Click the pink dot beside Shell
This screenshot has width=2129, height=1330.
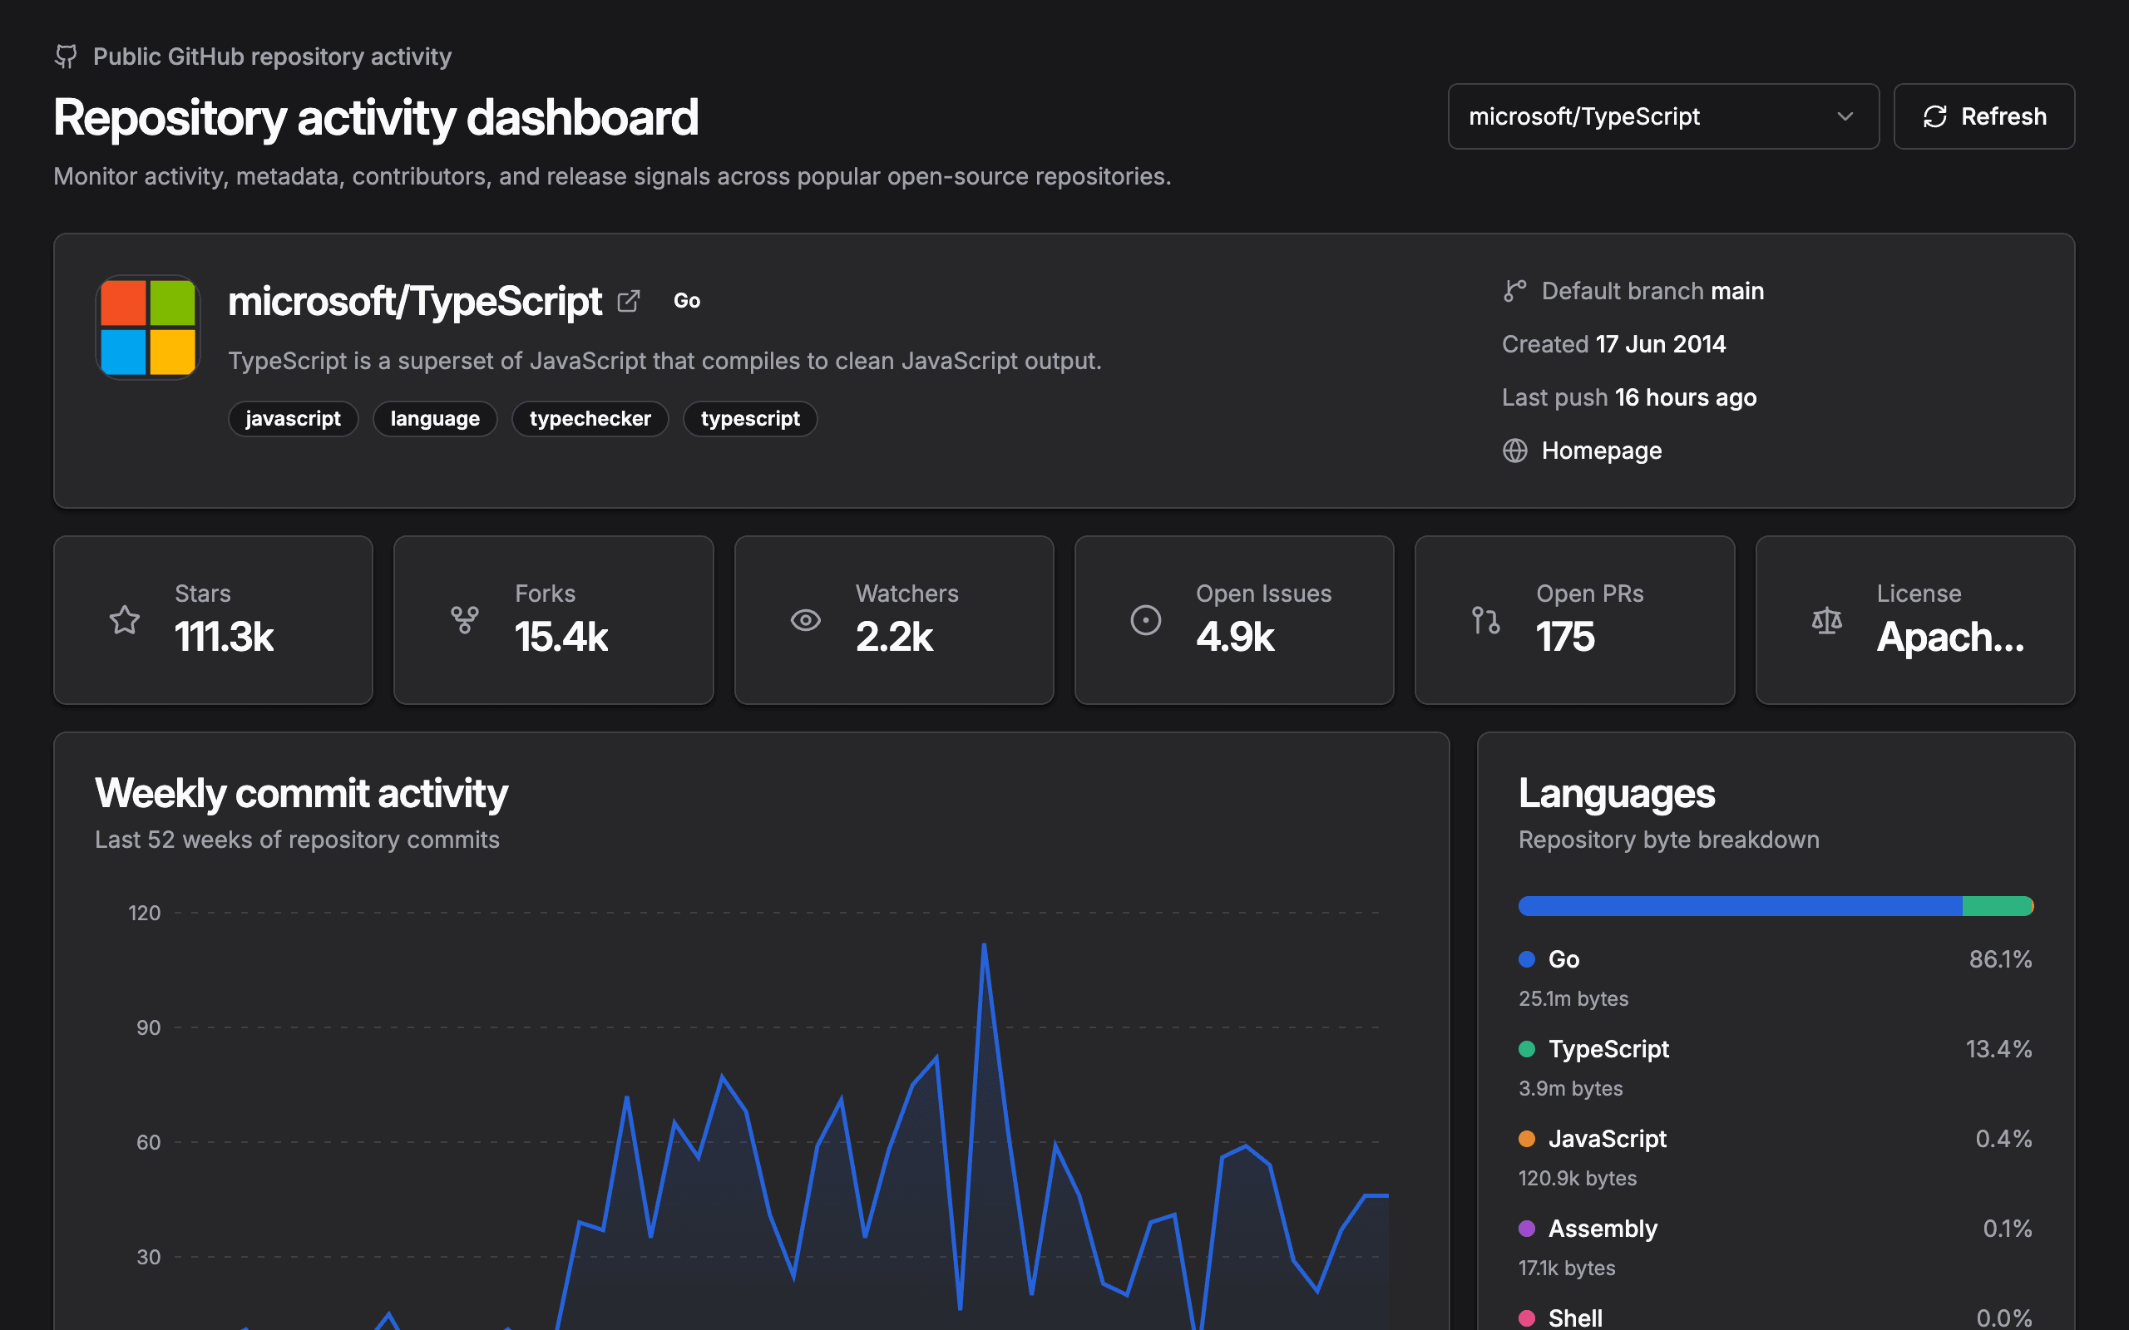tap(1527, 1318)
